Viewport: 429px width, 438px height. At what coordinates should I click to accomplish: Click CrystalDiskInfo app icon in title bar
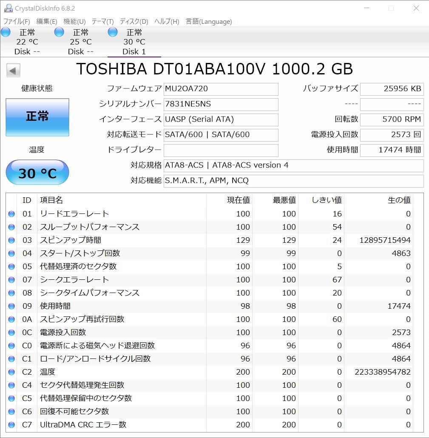click(x=8, y=9)
